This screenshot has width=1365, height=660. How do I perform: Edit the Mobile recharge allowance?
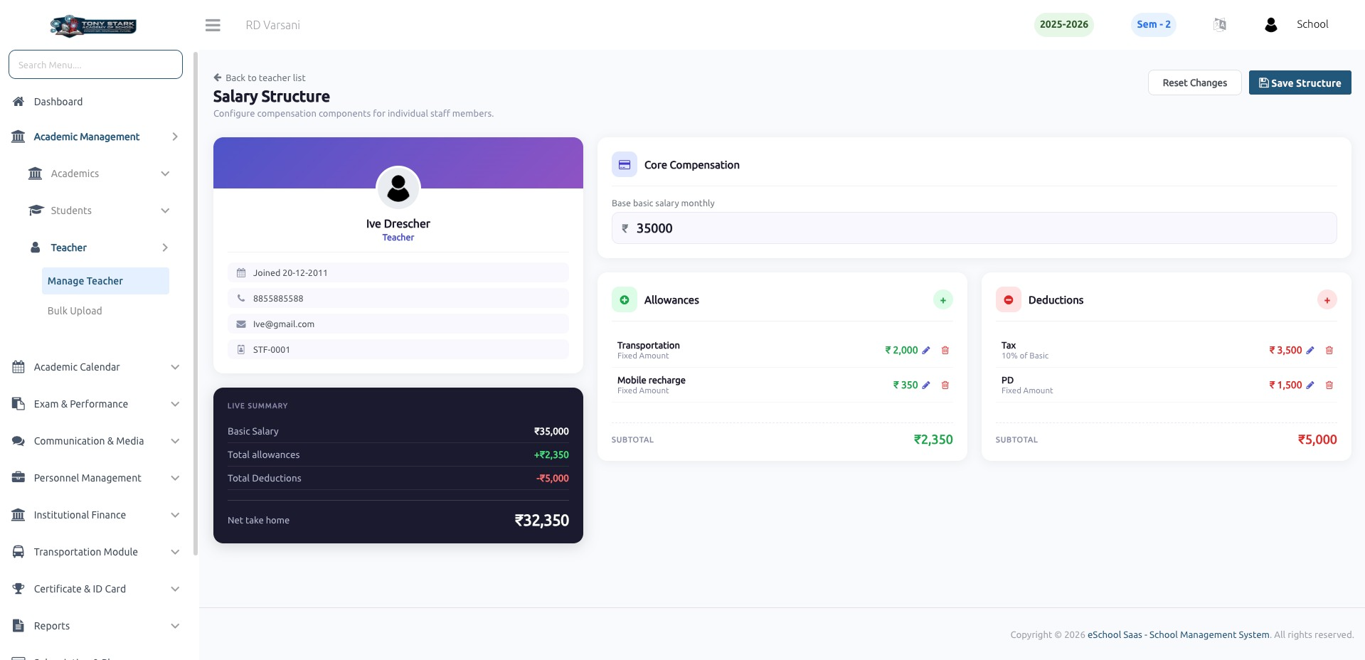coord(926,385)
